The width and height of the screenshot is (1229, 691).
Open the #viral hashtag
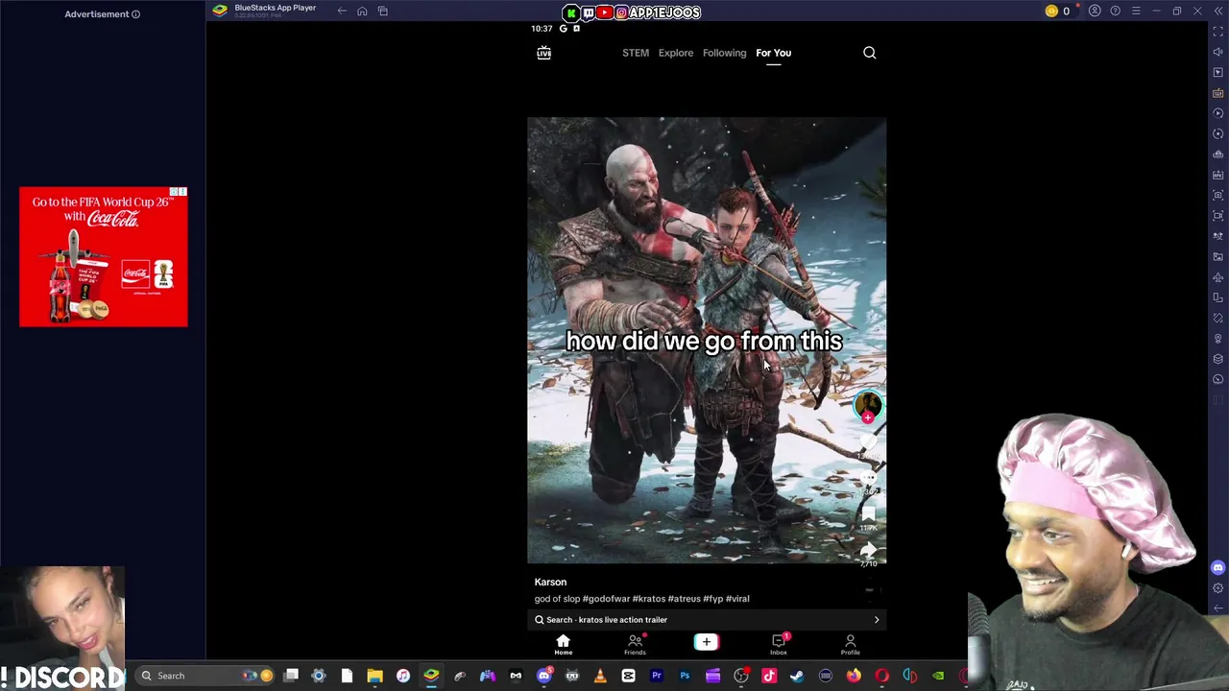[x=737, y=599]
